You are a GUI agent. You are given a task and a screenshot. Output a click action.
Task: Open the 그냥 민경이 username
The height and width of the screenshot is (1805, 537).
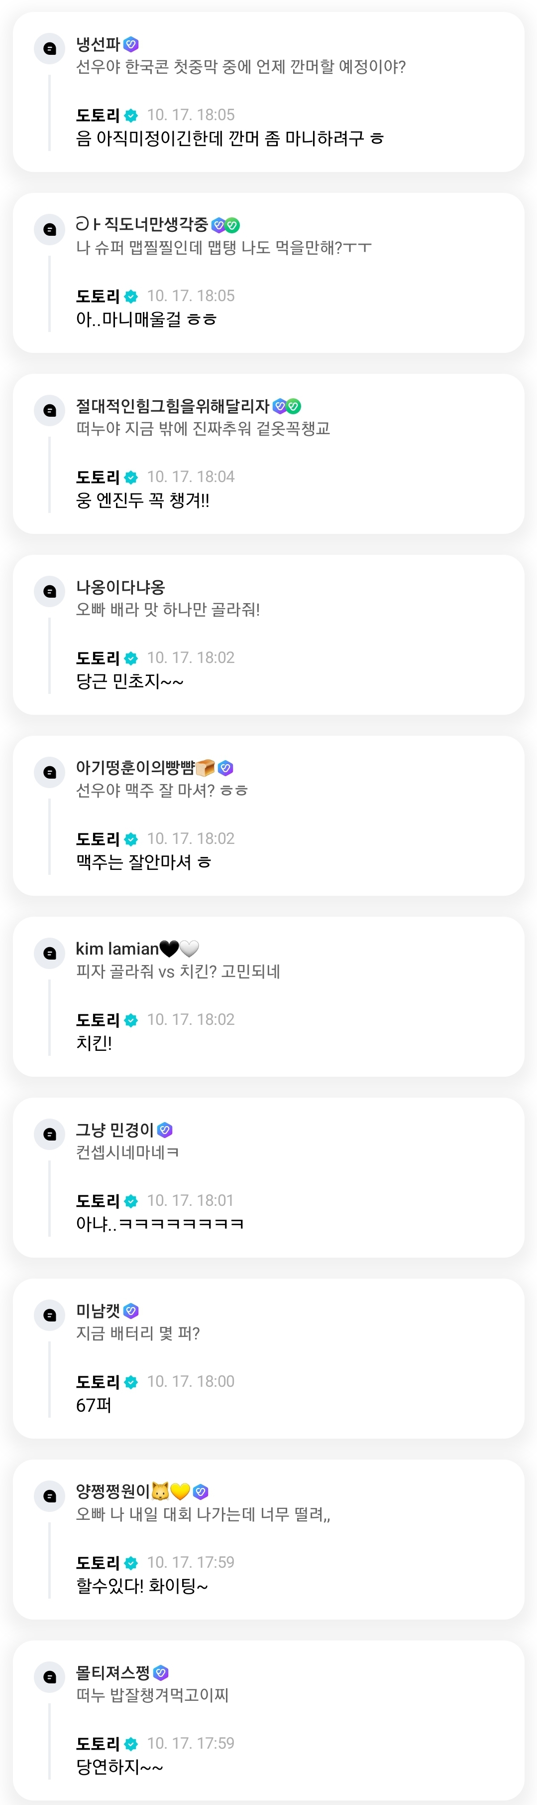point(114,1130)
